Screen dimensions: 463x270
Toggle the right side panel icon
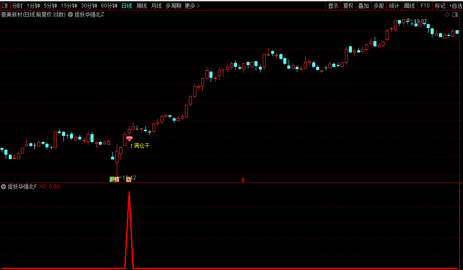[455, 14]
